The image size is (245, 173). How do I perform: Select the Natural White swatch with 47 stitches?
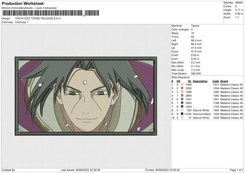pos(182,118)
